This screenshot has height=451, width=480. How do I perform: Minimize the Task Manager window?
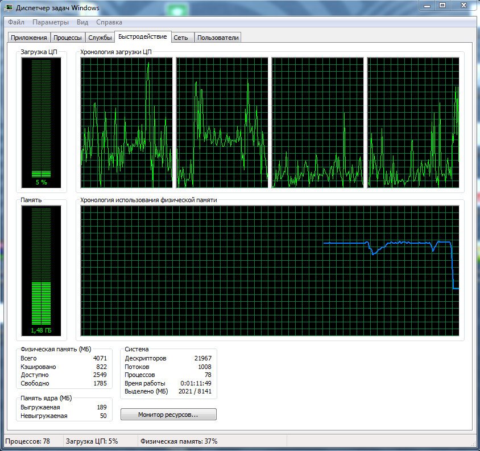click(x=427, y=6)
